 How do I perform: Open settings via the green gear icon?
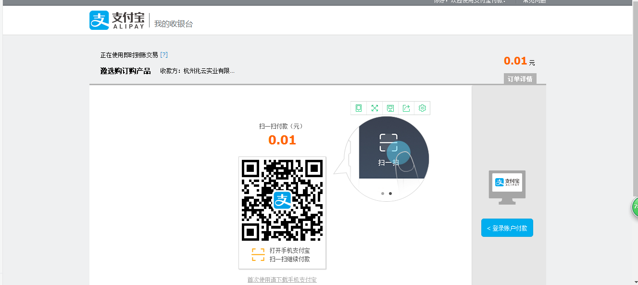coord(422,108)
